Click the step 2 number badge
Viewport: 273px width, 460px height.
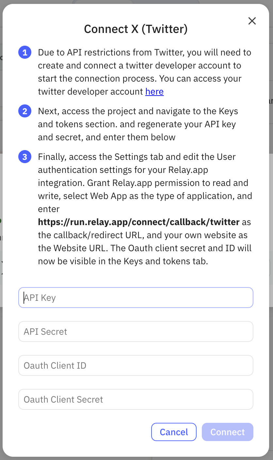pos(25,111)
